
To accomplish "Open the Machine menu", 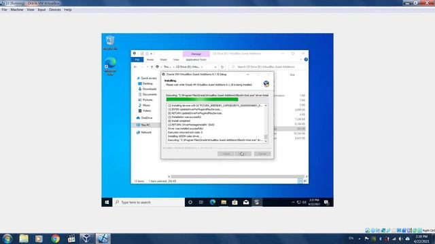I will pos(16,9).
